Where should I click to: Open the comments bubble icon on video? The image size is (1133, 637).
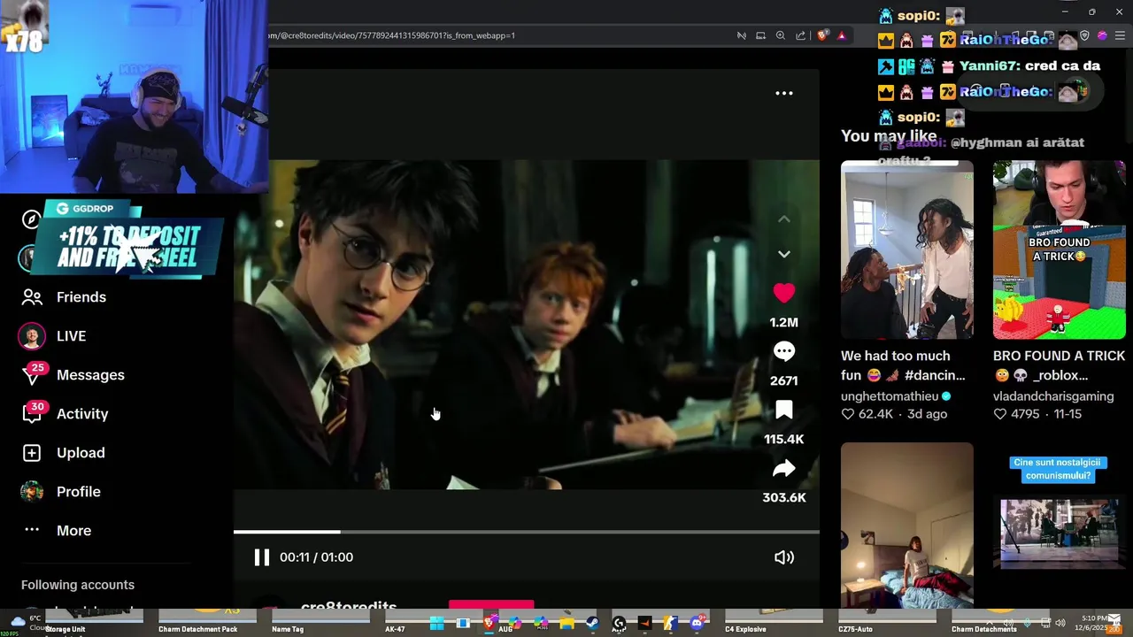click(x=784, y=352)
